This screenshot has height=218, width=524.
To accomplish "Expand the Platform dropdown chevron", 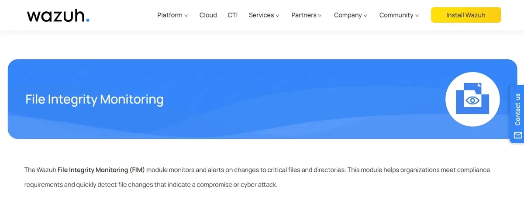I will coord(186,15).
